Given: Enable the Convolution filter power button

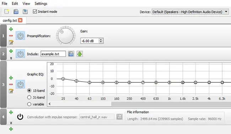Looking at the screenshot, I should tap(20, 117).
